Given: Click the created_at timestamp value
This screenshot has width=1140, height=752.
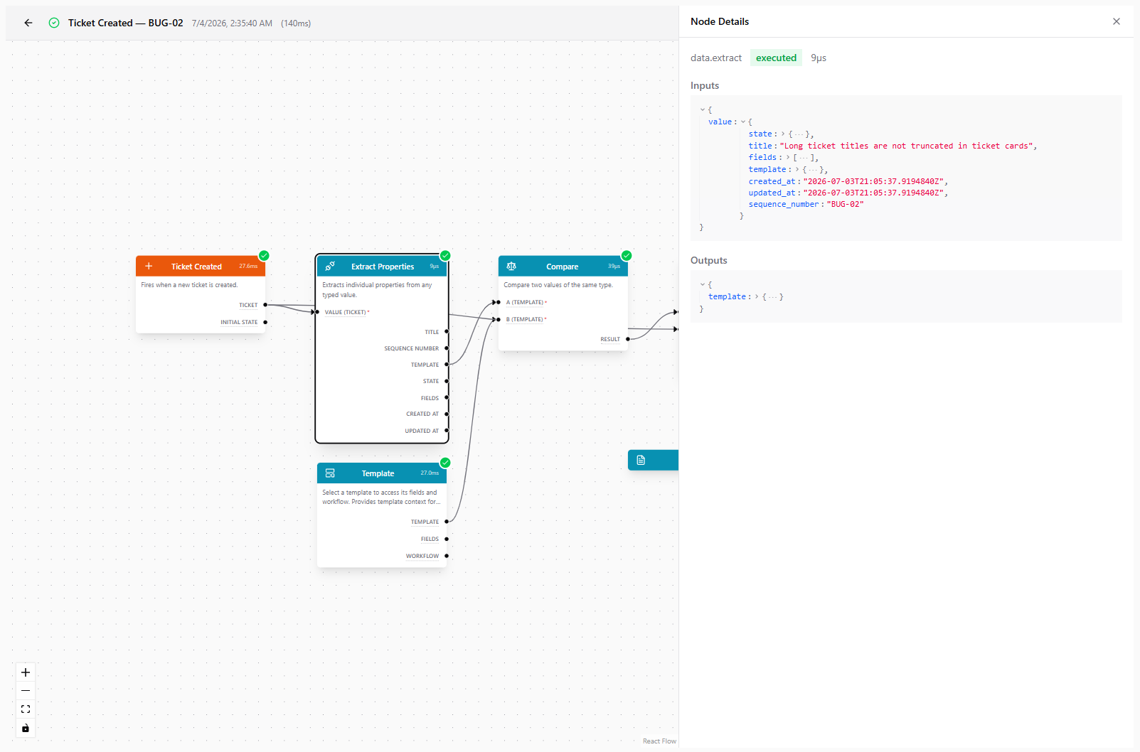Looking at the screenshot, I should coord(873,182).
